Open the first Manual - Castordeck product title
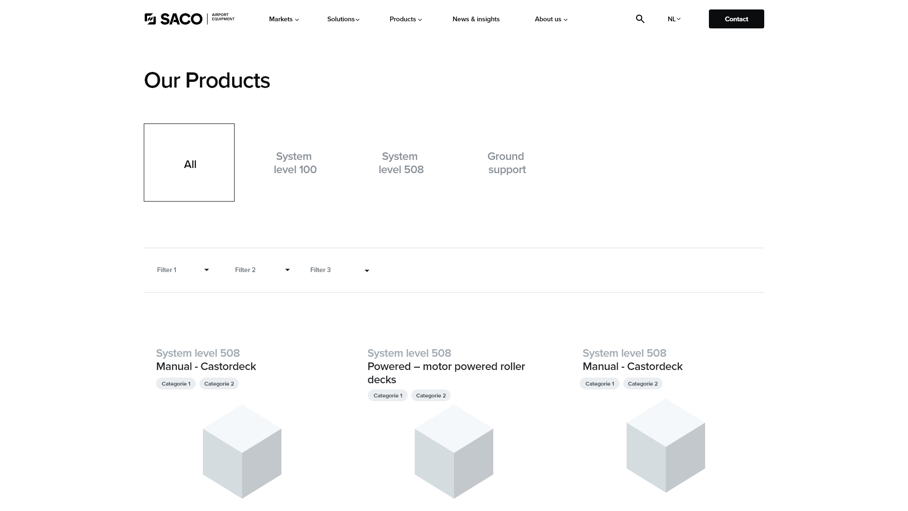908x511 pixels. [206, 367]
